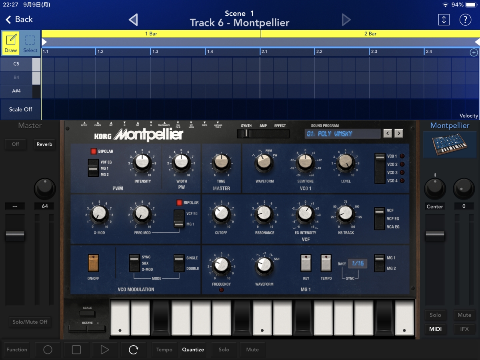Click the Scale Off button
The image size is (480, 360).
click(20, 109)
